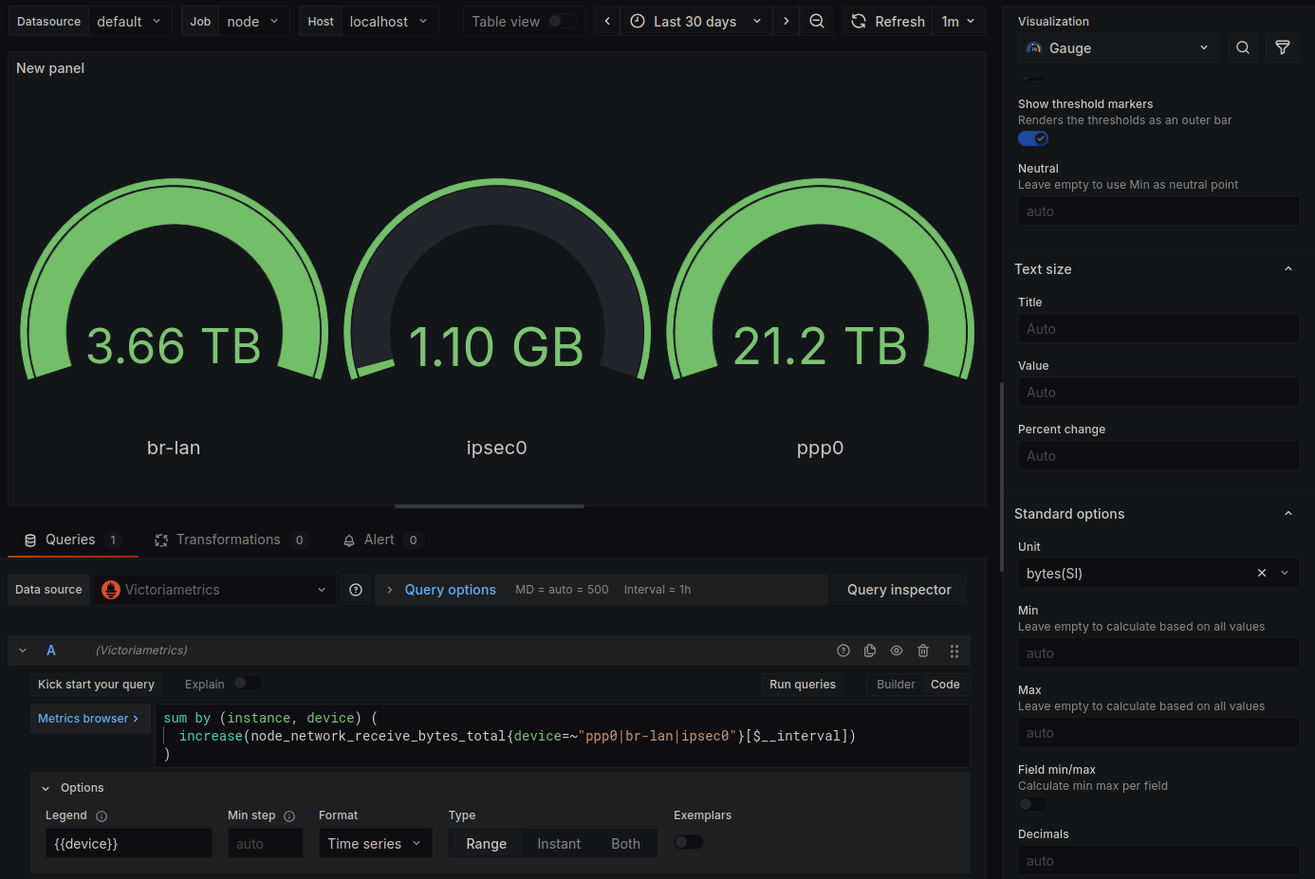Shift time range backward with left arrow

pos(607,21)
